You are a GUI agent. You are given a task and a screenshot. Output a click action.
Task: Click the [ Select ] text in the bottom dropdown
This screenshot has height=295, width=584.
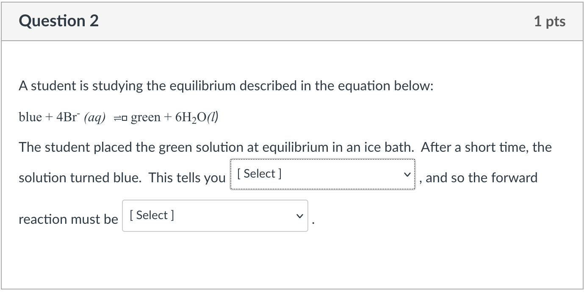[x=152, y=215]
